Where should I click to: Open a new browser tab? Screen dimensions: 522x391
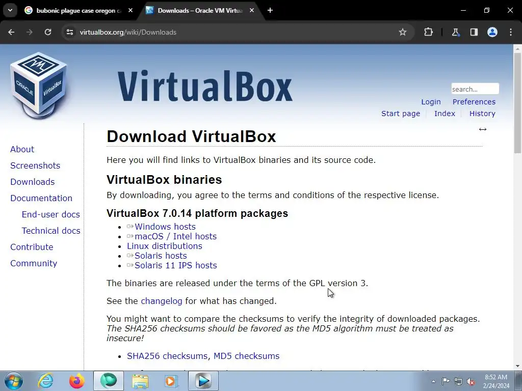pyautogui.click(x=270, y=10)
